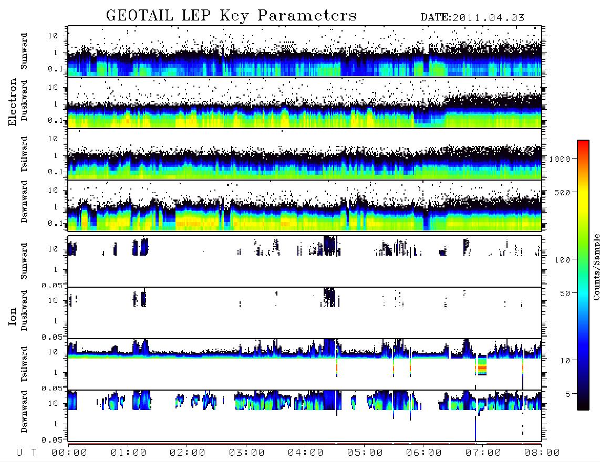This screenshot has height=462, width=600.
Task: Click inside the Ion Sunward spectrogram panel
Action: click(305, 261)
